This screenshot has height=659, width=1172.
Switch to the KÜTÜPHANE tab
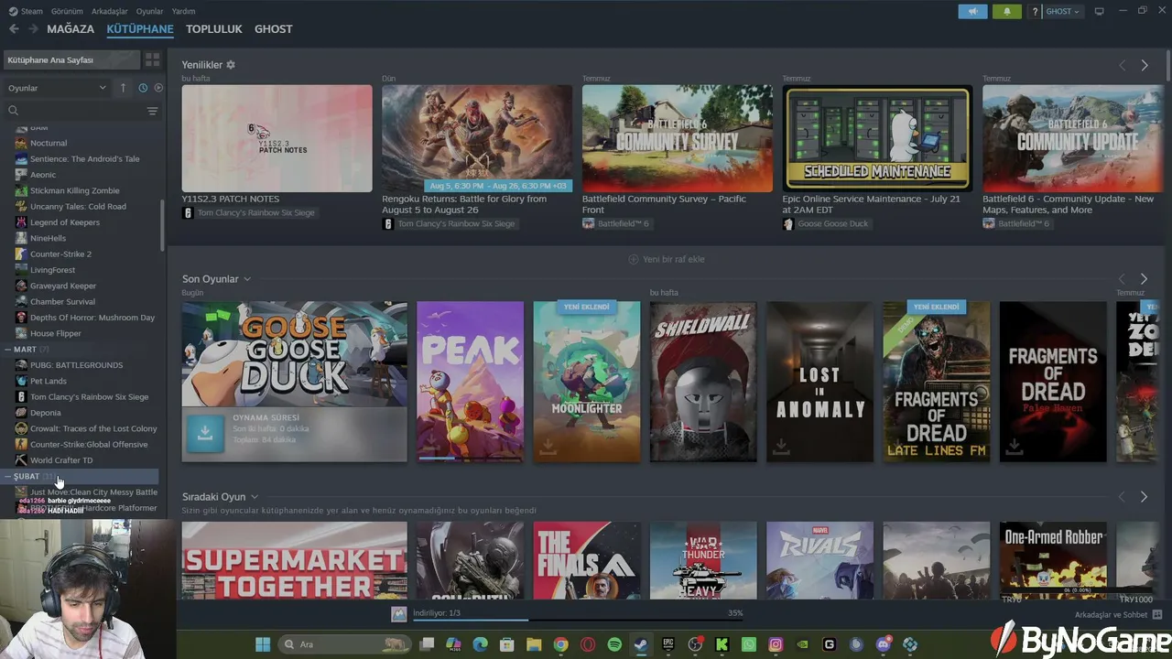pos(140,29)
